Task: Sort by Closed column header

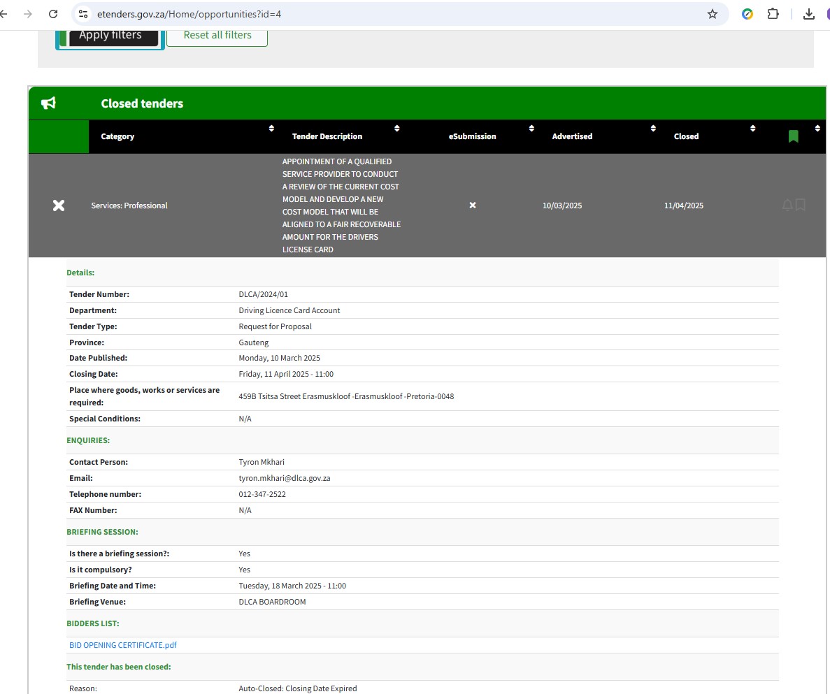Action: point(686,136)
